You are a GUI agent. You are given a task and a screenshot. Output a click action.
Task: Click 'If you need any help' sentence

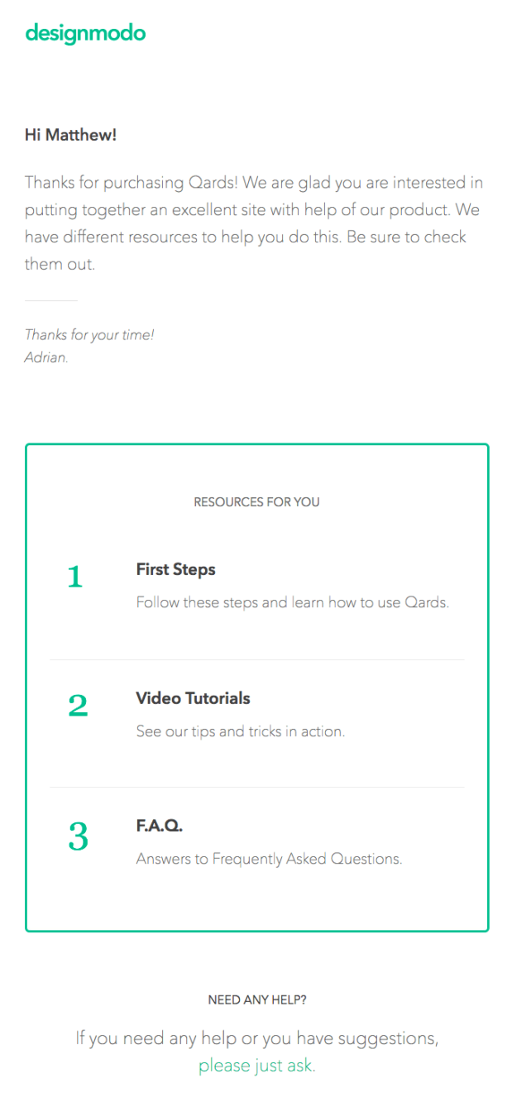(256, 1038)
